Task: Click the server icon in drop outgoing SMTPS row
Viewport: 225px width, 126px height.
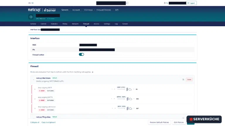Action: tap(127, 99)
